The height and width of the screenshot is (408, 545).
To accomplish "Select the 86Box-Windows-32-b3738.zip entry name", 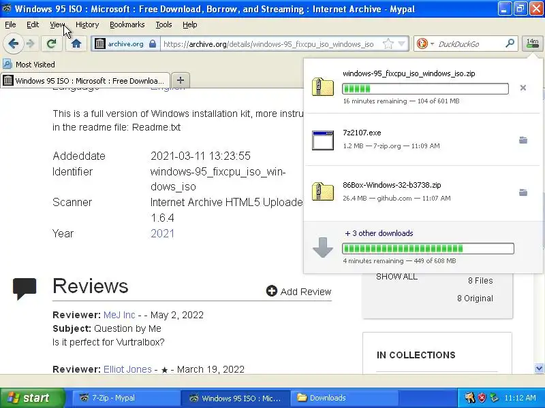I will click(392, 185).
